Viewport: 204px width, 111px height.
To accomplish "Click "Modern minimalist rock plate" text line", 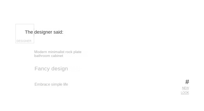I will click(58, 52).
